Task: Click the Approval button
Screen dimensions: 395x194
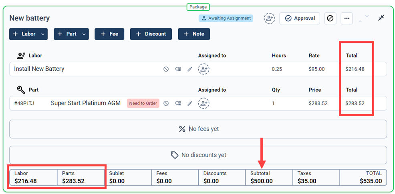Action: click(300, 18)
